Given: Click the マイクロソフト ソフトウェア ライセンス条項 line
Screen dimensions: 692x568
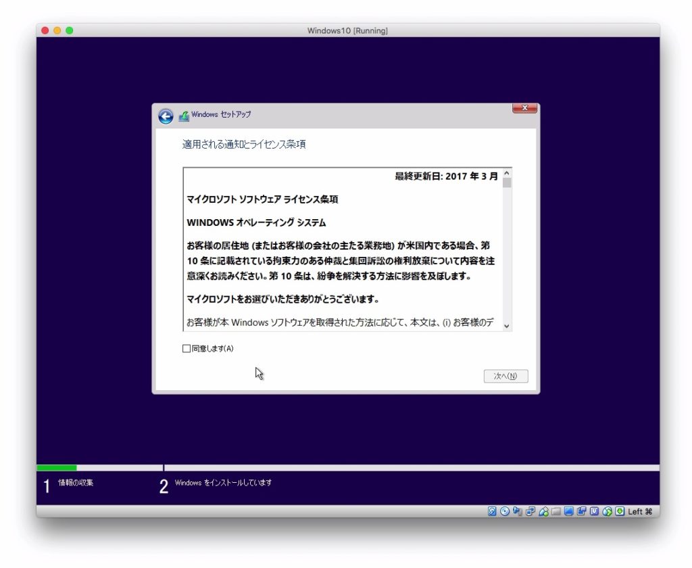Looking at the screenshot, I should coord(262,199).
